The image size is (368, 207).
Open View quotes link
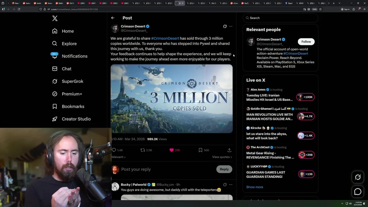point(222,157)
